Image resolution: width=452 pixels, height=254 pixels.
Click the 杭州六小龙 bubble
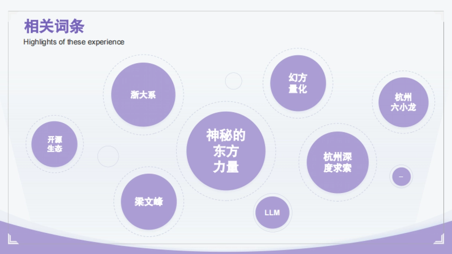click(x=403, y=102)
